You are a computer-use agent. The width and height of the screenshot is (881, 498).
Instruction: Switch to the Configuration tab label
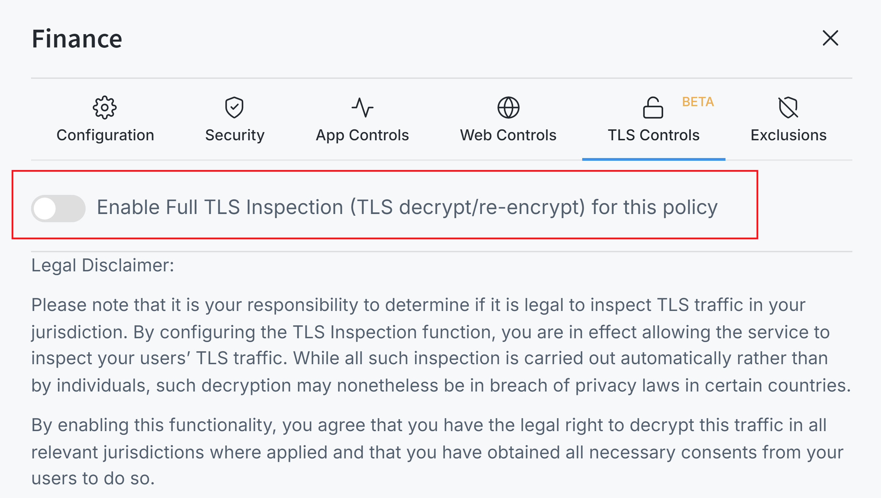click(105, 135)
